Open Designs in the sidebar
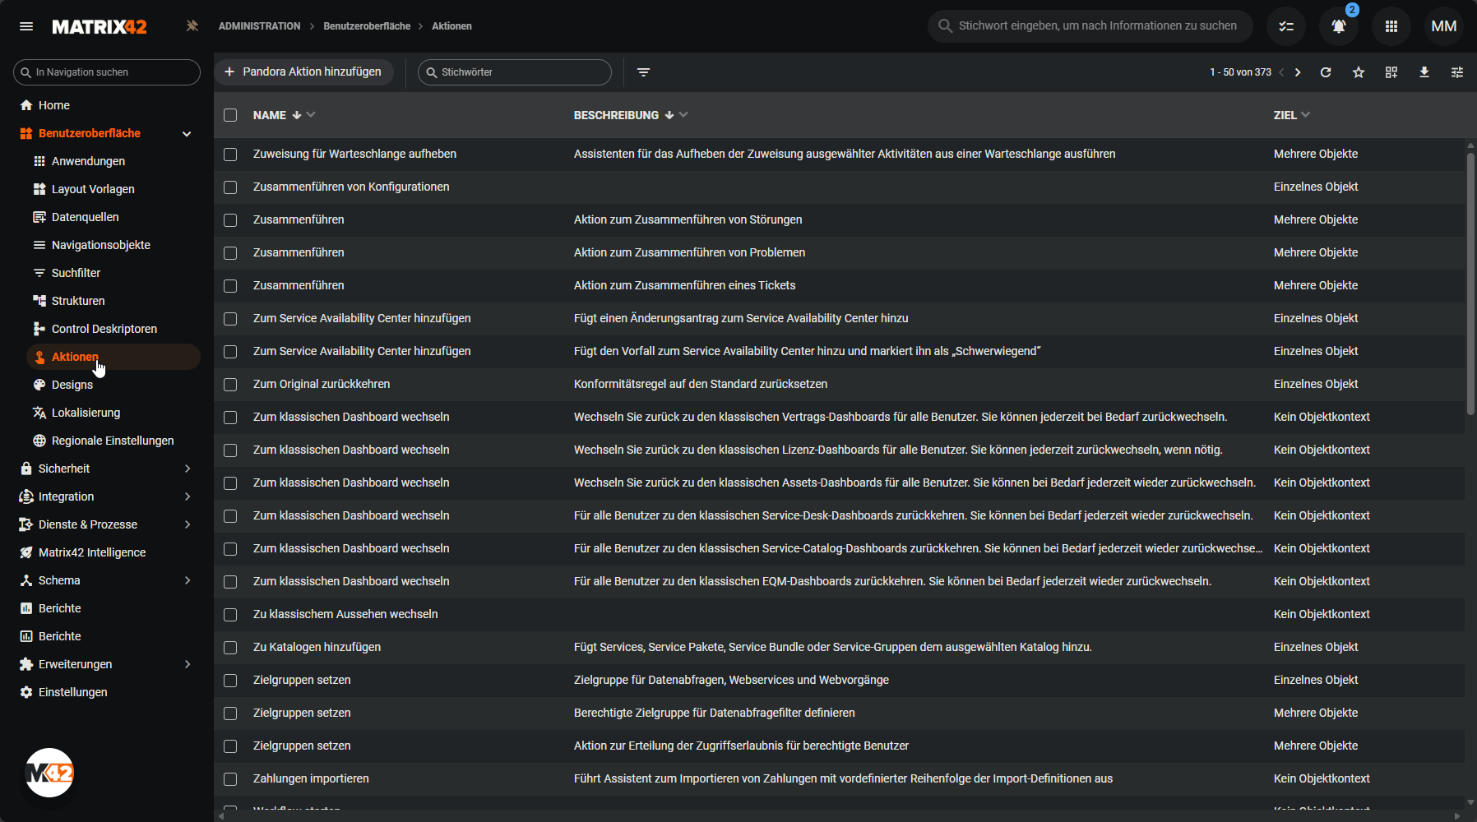The height and width of the screenshot is (822, 1477). (x=72, y=385)
